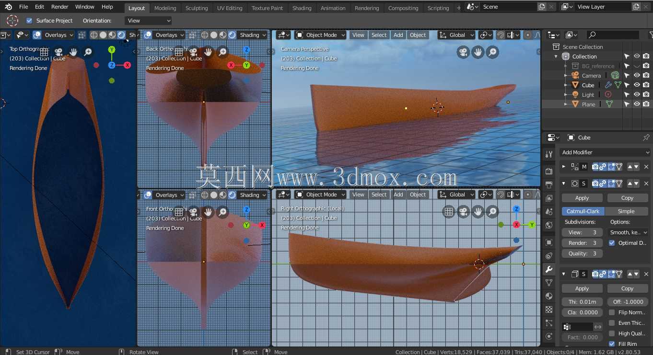Open the Modifiers wrench properties tab
Image resolution: width=653 pixels, height=355 pixels.
(x=549, y=269)
